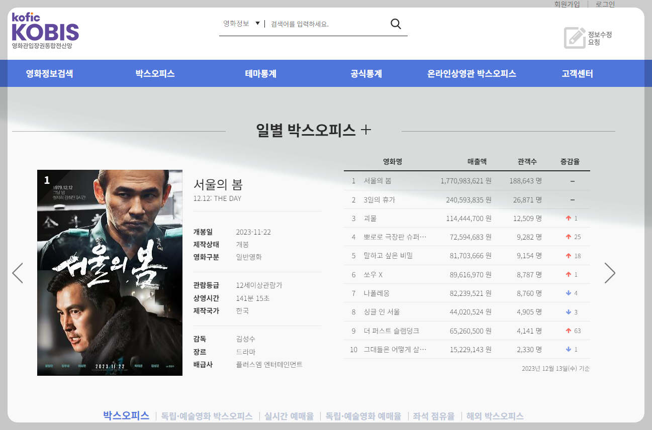The image size is (652, 430).
Task: Click 말하고 싶은 비밀 in the table
Action: pyautogui.click(x=388, y=256)
